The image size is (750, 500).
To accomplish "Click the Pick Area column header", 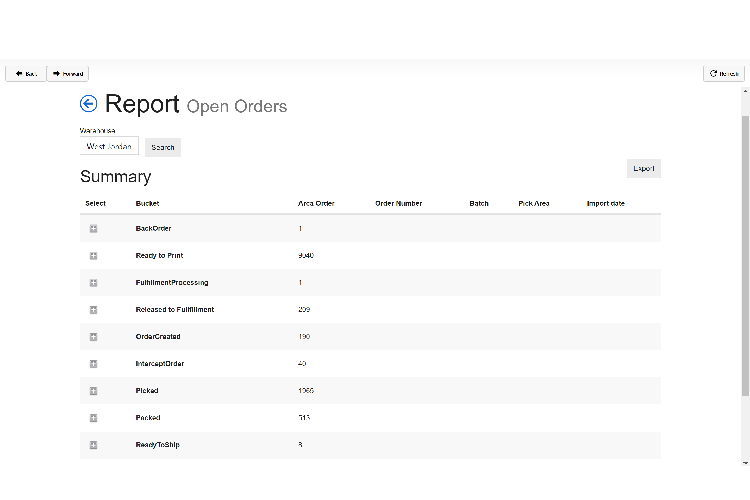I will (534, 203).
